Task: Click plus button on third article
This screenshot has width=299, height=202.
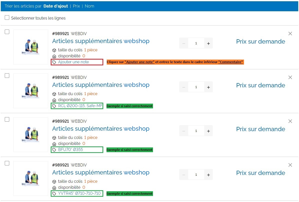Action: [208, 131]
